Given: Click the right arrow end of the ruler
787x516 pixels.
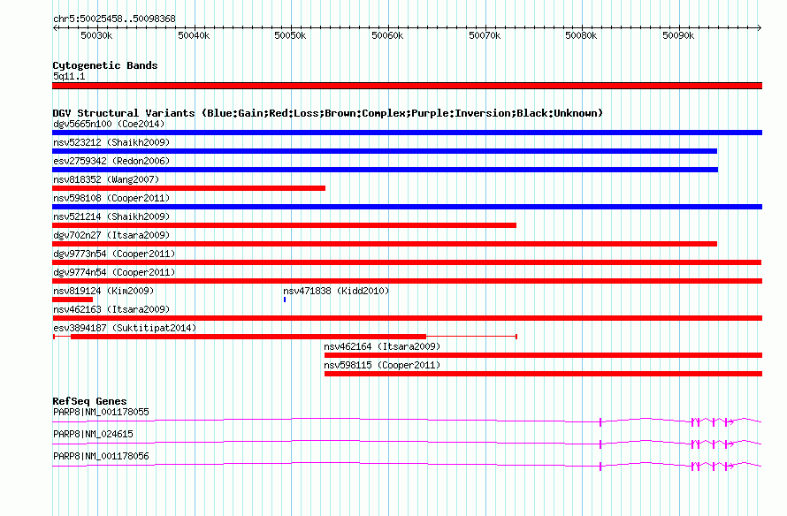Looking at the screenshot, I should 760,28.
